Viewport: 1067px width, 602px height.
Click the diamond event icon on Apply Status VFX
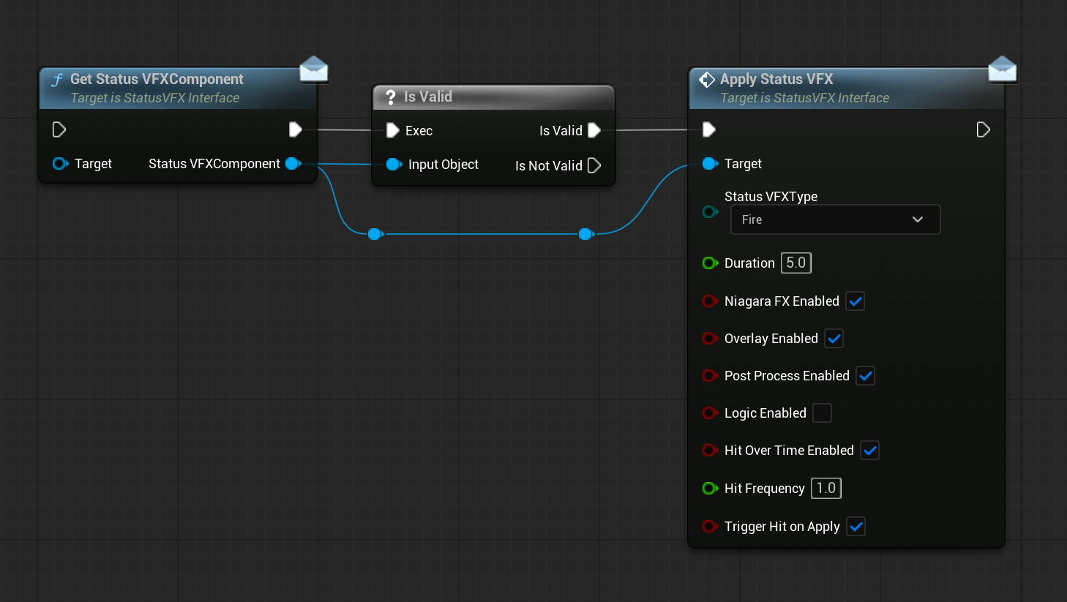tap(706, 79)
